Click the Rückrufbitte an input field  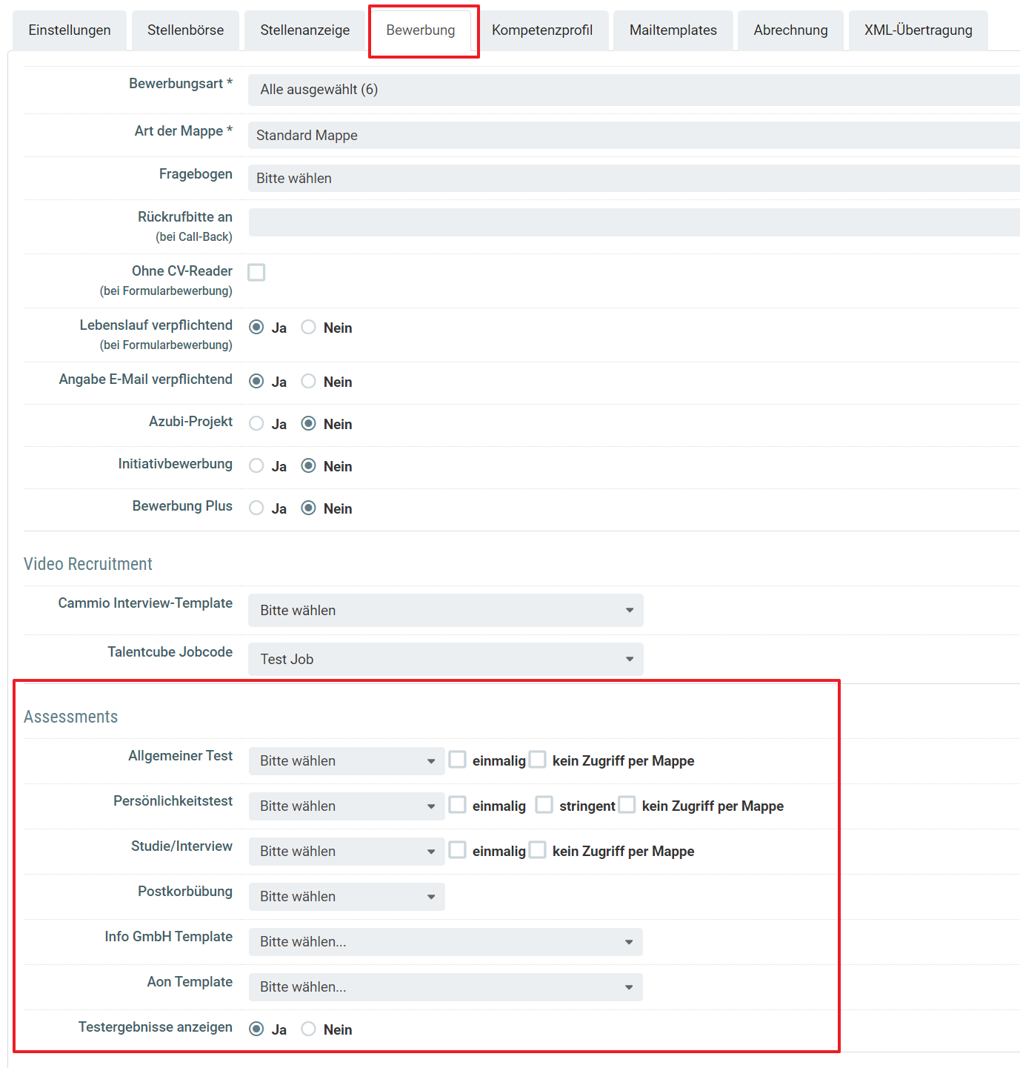pos(634,222)
